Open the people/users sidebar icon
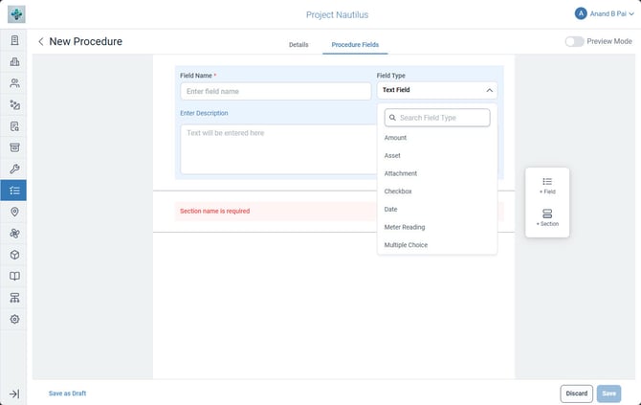The width and height of the screenshot is (641, 405). coord(14,83)
